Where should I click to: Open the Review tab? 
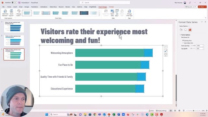coord(68,7)
